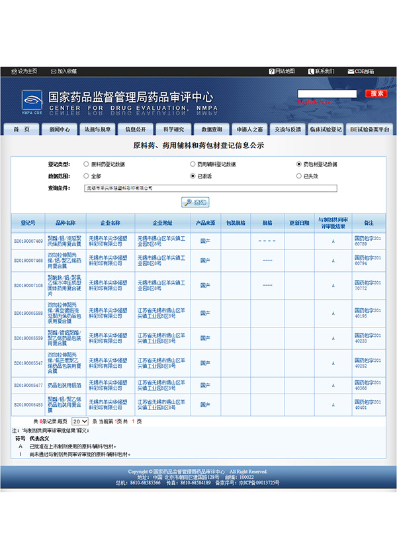Viewport: 397px width, 559px height.
Task: Click the NMPA CDE logo
Action: 32,102
